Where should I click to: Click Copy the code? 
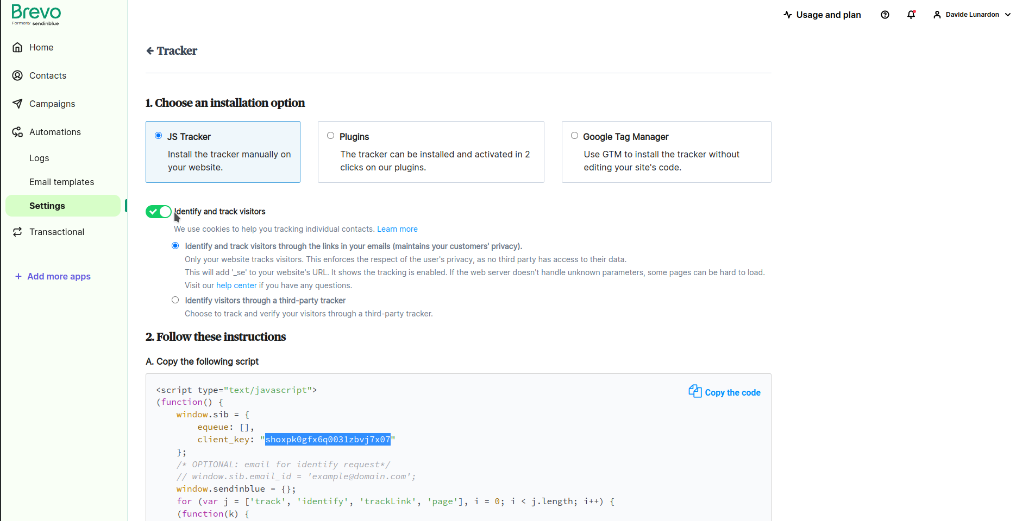click(724, 392)
